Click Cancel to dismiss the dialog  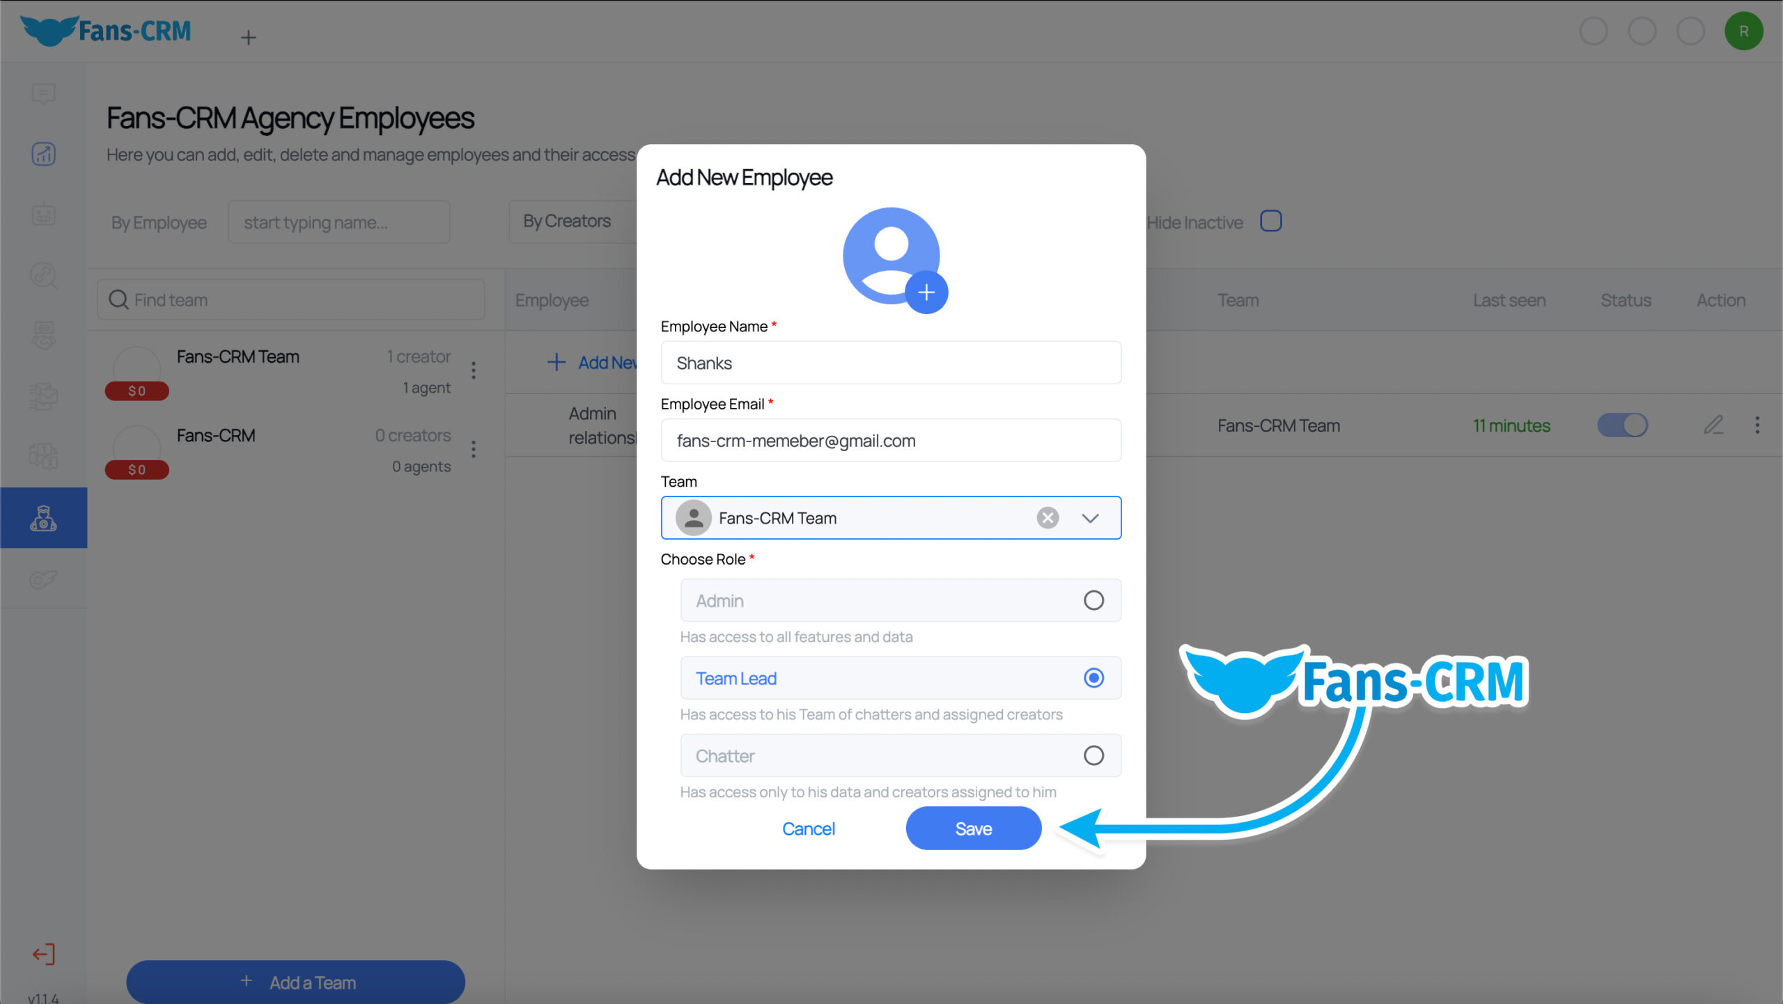coord(808,828)
